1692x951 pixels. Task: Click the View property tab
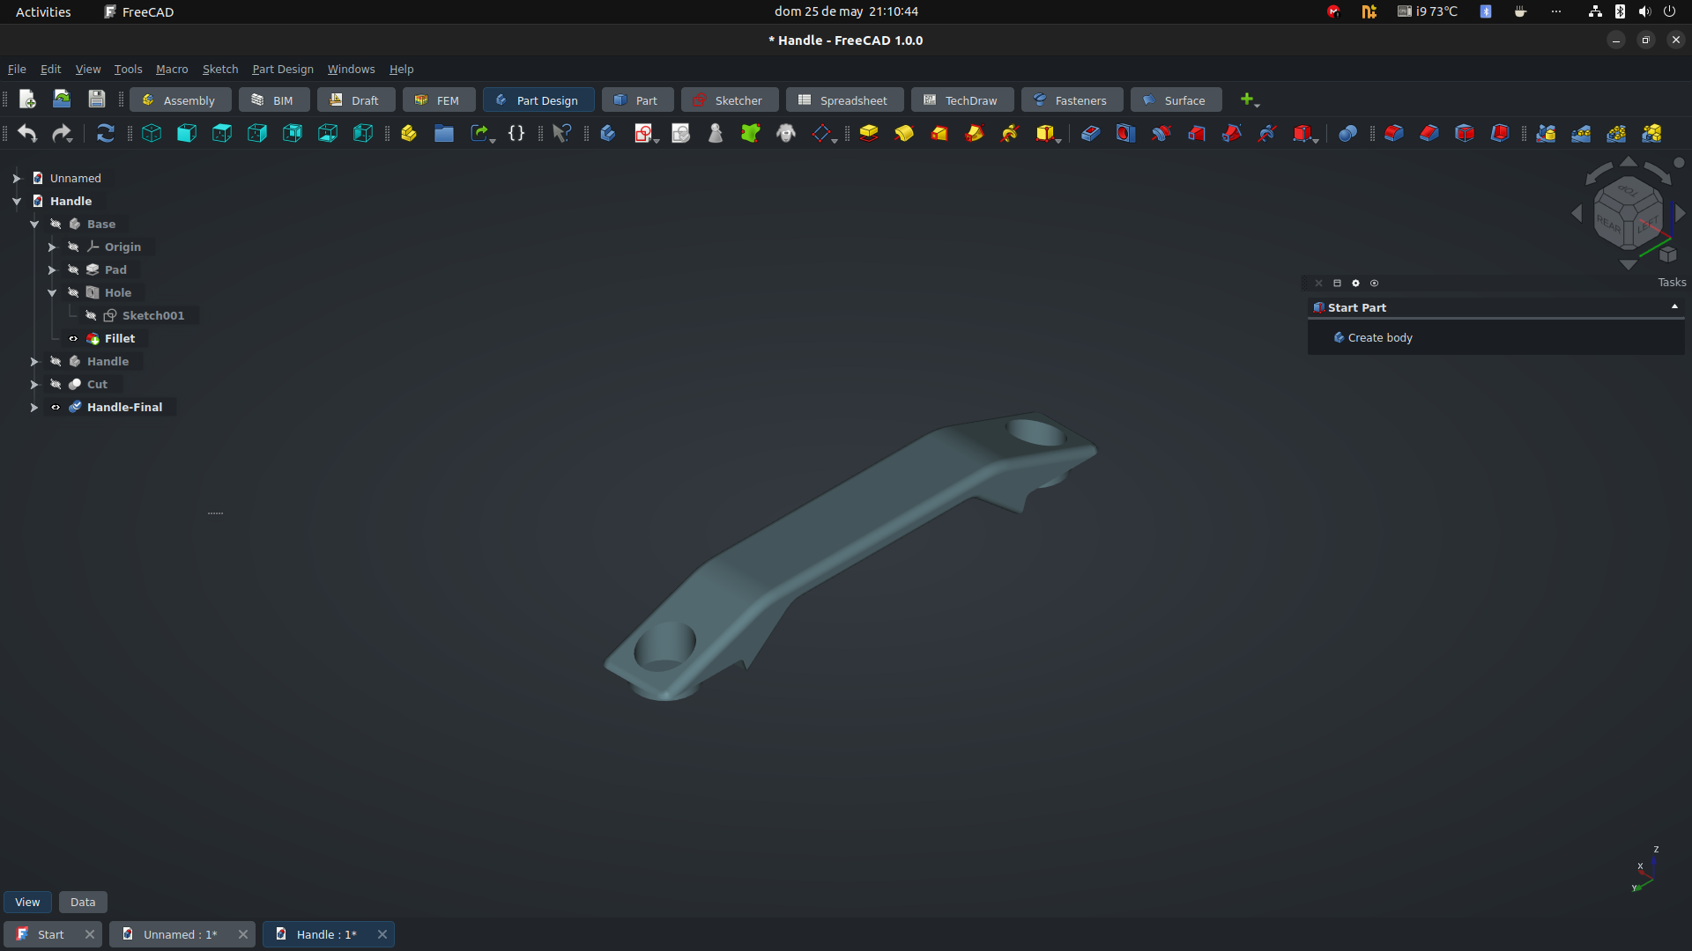click(27, 902)
